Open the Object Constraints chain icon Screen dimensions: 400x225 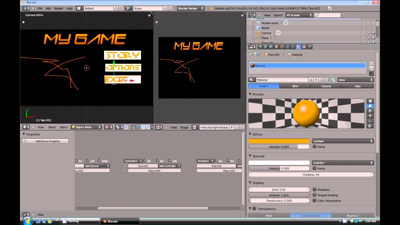(x=282, y=47)
